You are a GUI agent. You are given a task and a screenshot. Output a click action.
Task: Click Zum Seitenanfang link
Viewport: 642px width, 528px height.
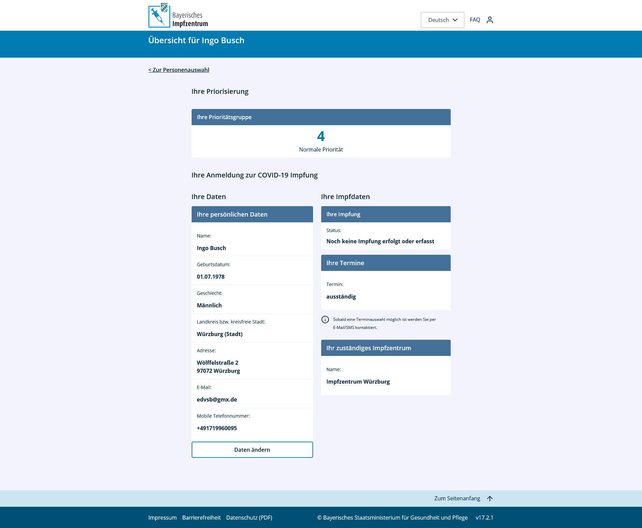(x=457, y=498)
